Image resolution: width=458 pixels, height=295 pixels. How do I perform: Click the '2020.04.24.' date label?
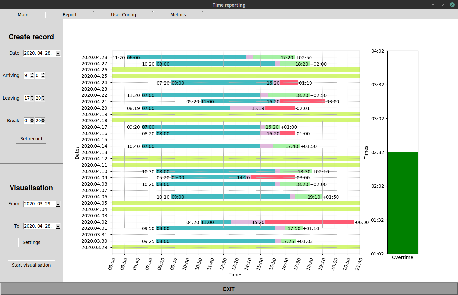pos(95,83)
